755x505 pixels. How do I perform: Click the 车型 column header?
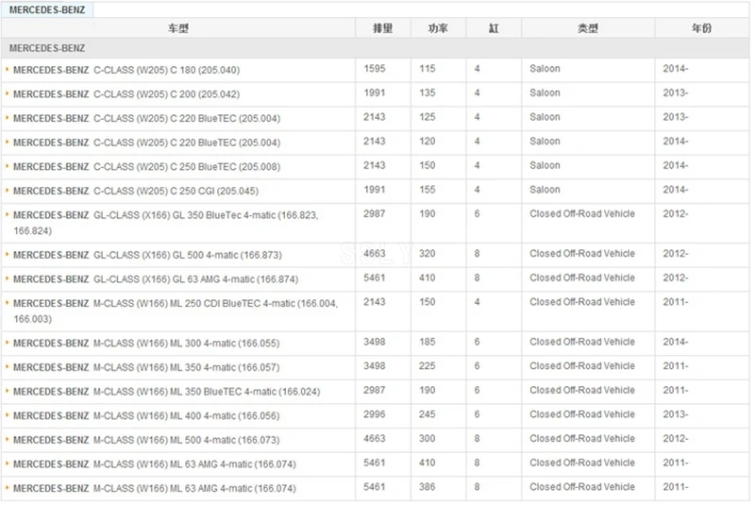tap(178, 28)
